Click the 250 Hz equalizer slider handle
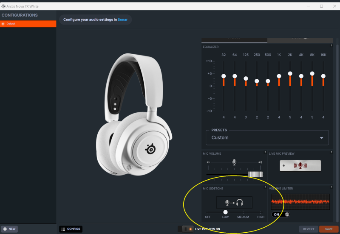This screenshot has width=340, height=234. pyautogui.click(x=257, y=81)
